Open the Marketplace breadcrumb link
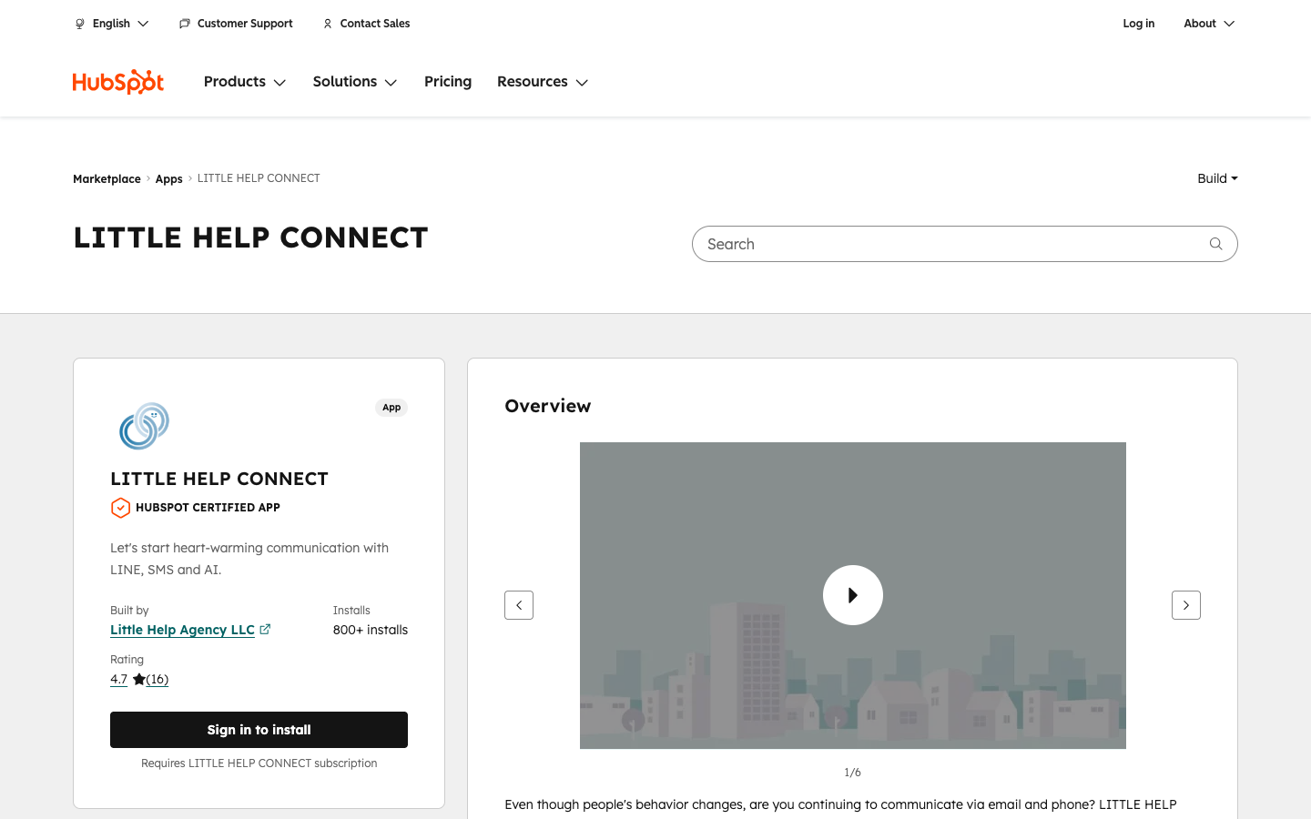Image resolution: width=1311 pixels, height=819 pixels. tap(107, 178)
